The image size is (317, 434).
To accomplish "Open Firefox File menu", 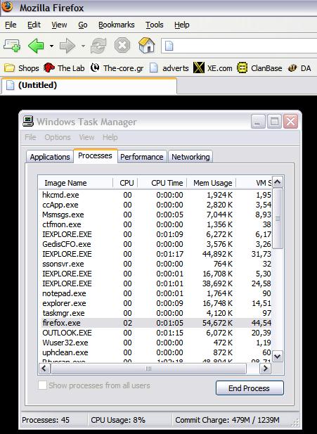I will coord(11,25).
